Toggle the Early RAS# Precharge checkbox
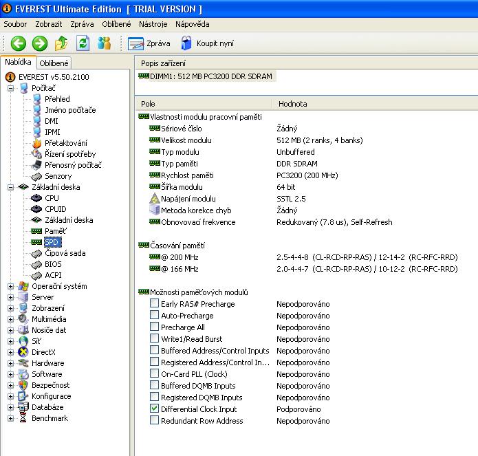478x456 pixels. pos(155,303)
